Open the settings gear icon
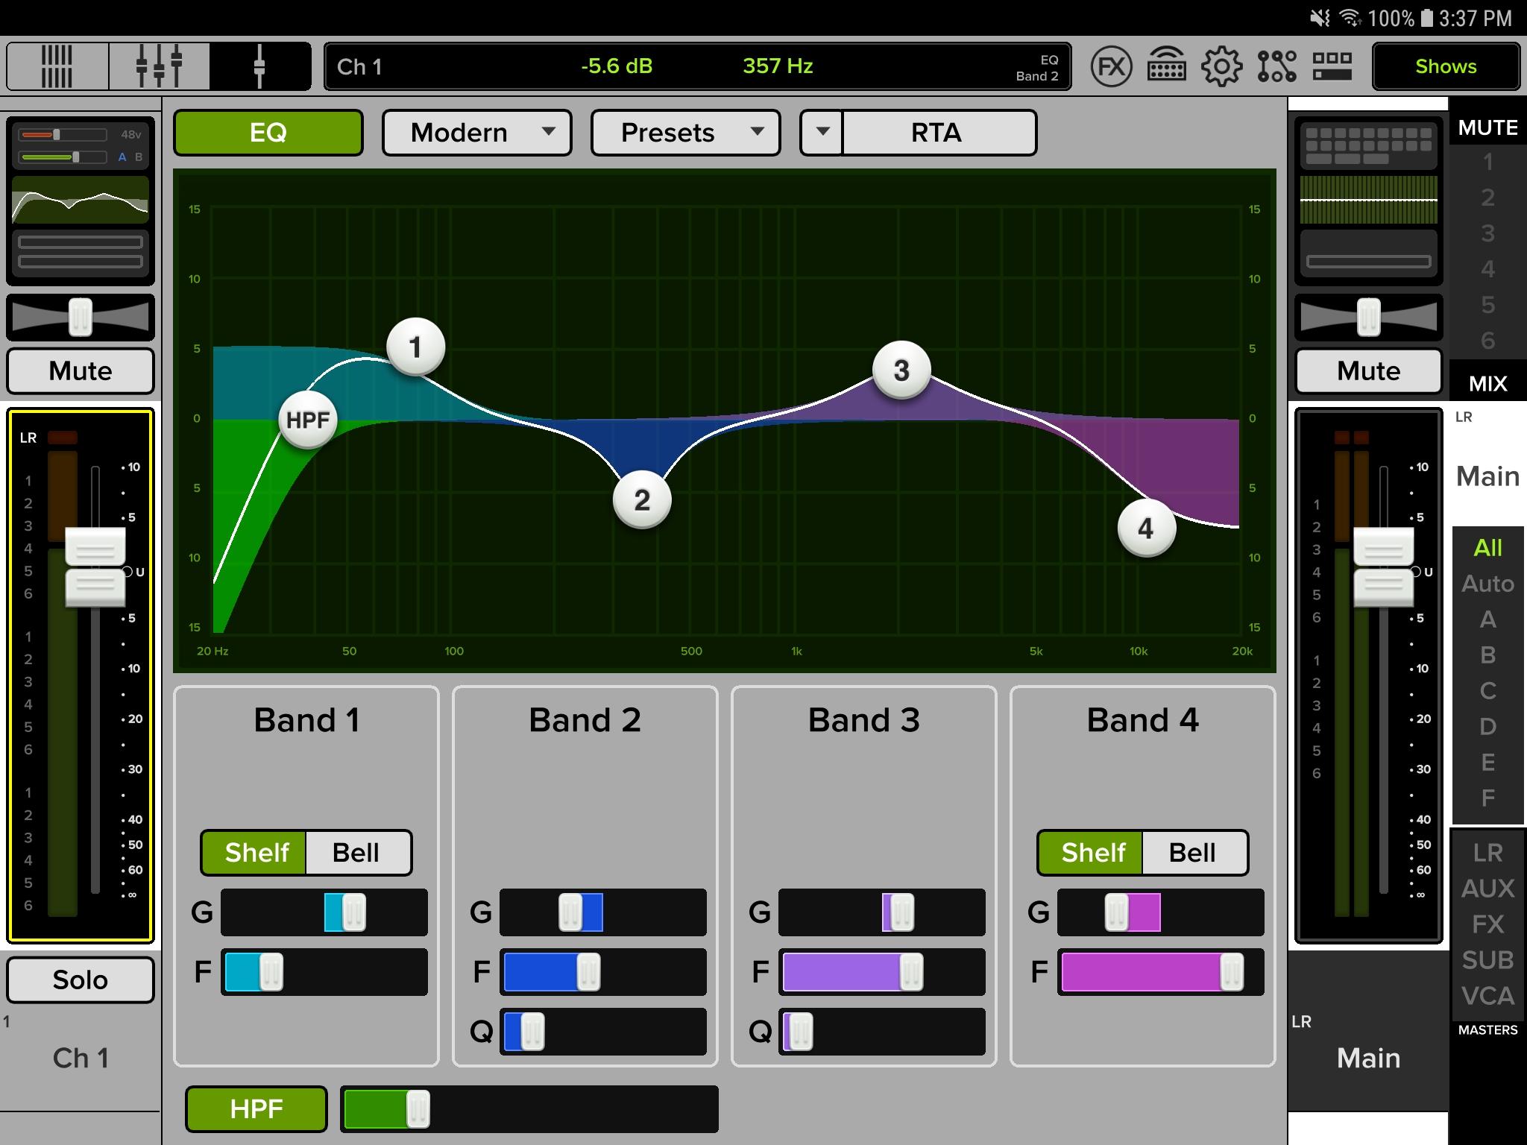 pos(1221,67)
